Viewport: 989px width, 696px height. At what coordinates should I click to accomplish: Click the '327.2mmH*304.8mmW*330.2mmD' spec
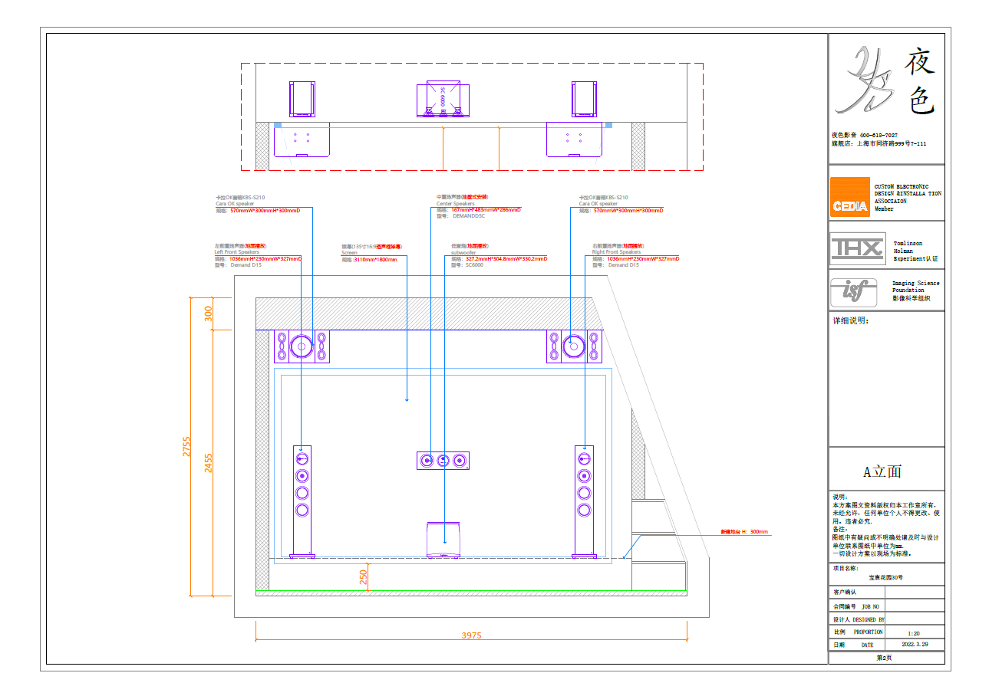click(506, 259)
